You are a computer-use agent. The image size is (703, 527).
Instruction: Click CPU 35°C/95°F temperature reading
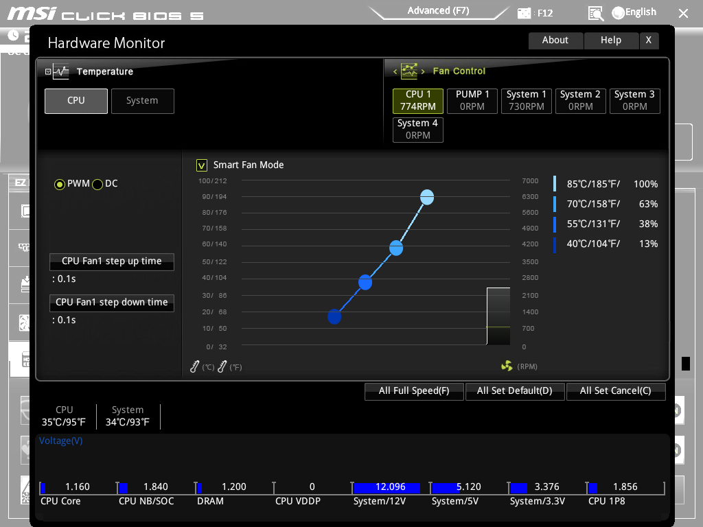[64, 417]
